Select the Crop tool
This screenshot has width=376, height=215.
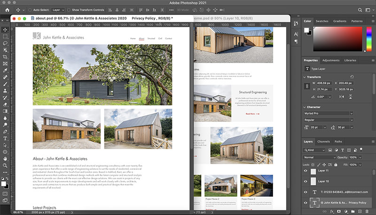pyautogui.click(x=5, y=57)
